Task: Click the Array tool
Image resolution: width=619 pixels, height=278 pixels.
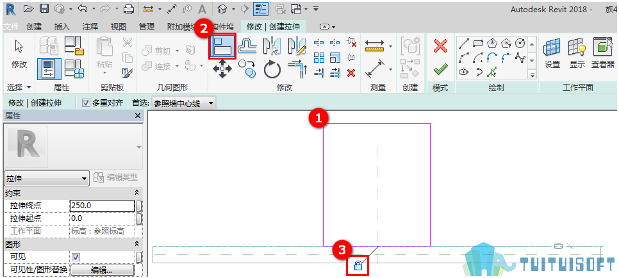Action: point(319,57)
